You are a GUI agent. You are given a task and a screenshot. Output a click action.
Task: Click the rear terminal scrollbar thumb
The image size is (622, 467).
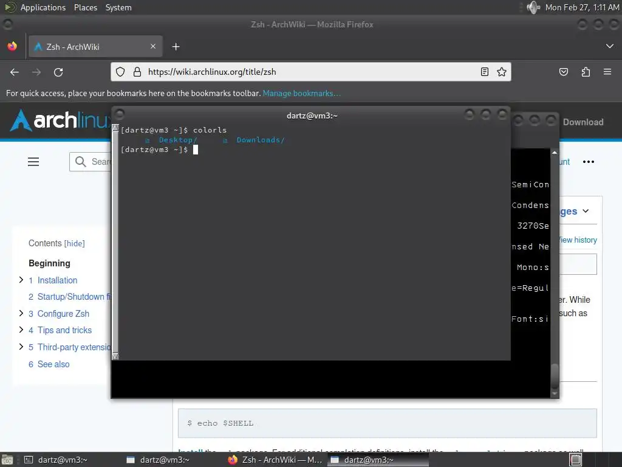point(555,375)
